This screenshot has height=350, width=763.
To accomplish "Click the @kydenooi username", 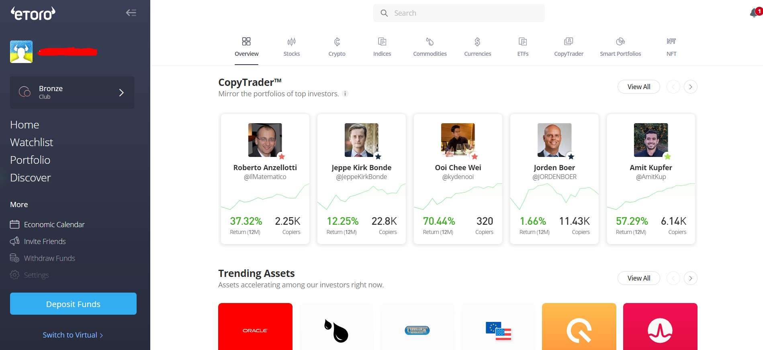I will pyautogui.click(x=458, y=177).
